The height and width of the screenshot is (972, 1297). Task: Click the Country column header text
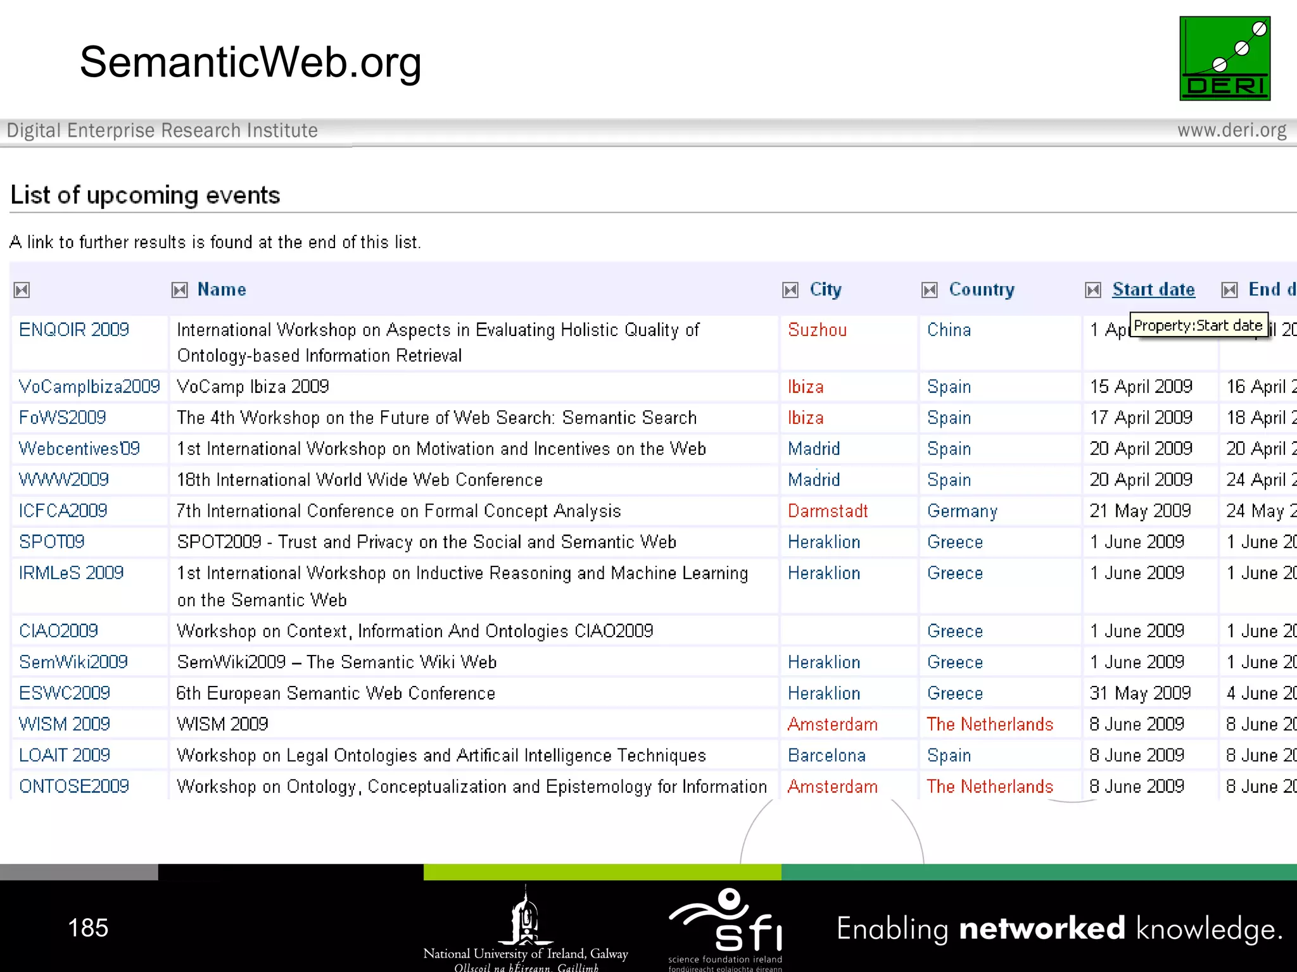click(982, 289)
